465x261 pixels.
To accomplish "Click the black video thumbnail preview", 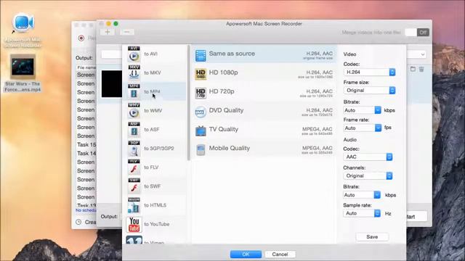I will [112, 84].
